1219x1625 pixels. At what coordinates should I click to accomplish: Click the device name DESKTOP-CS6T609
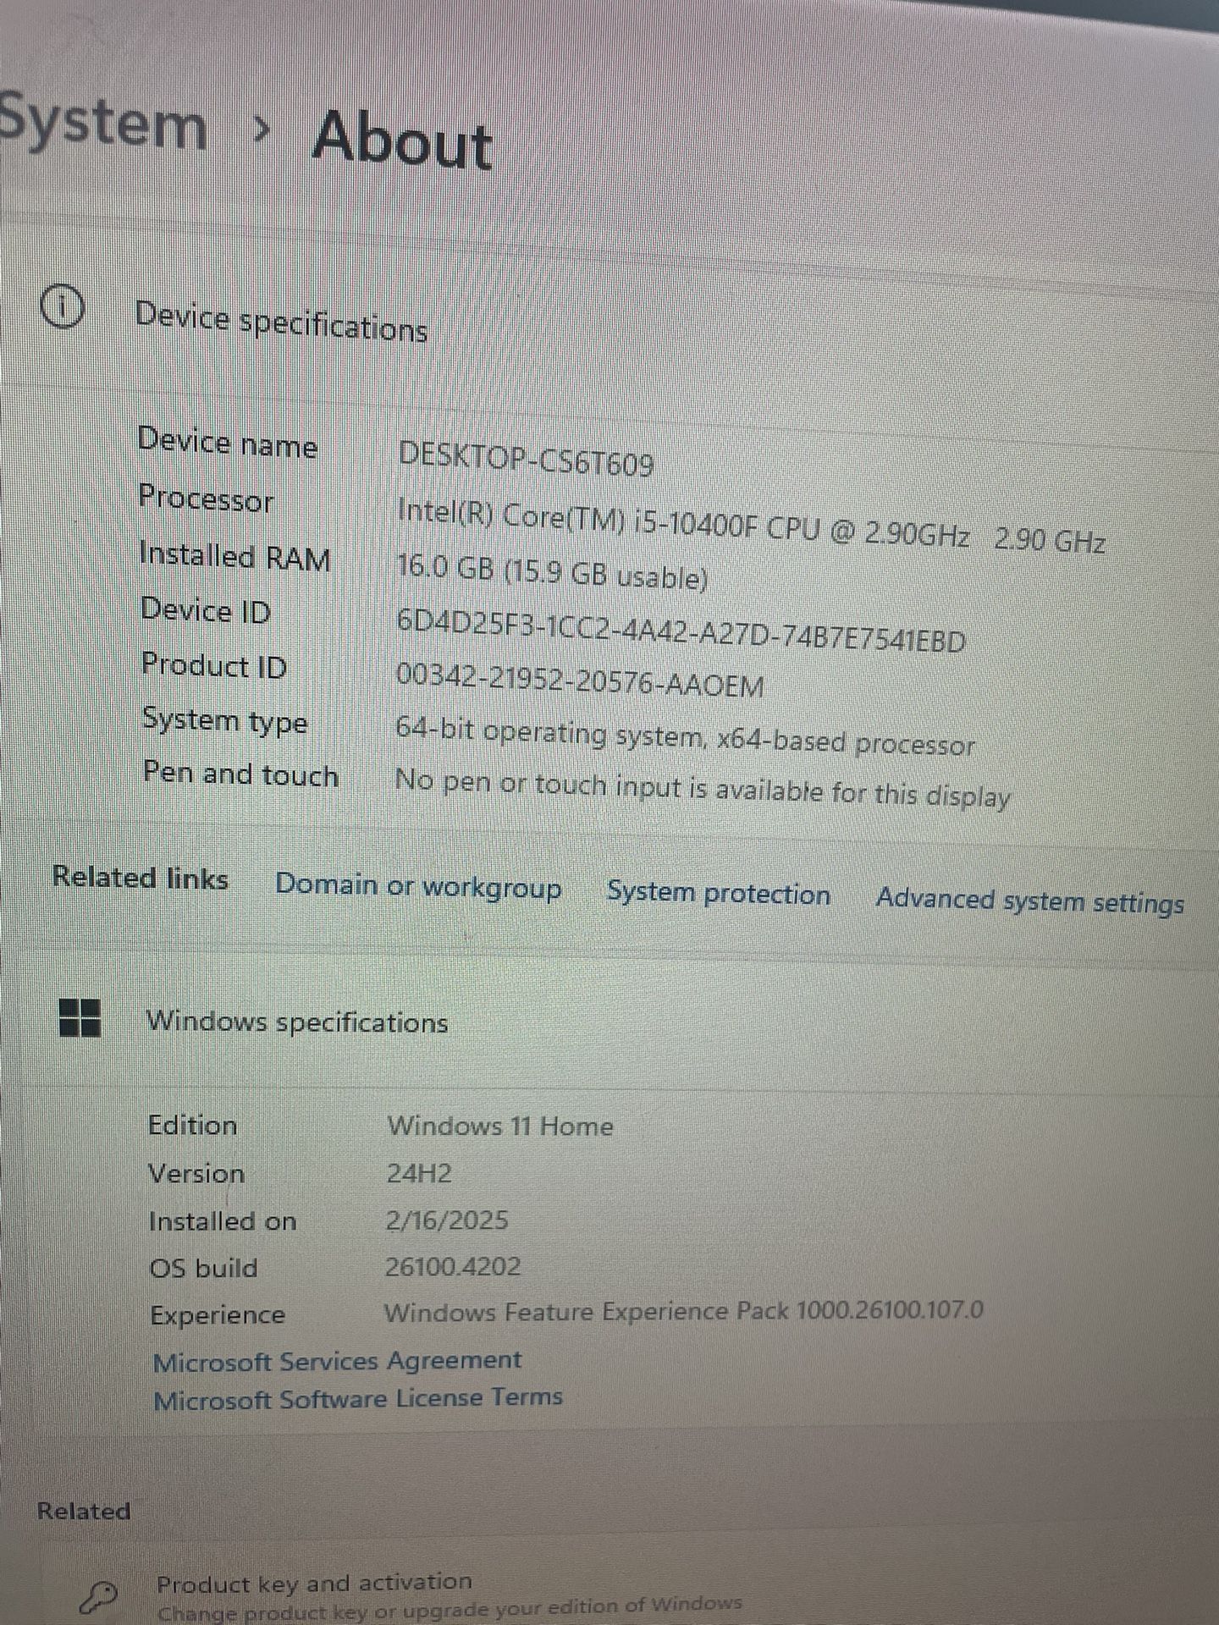coord(526,460)
